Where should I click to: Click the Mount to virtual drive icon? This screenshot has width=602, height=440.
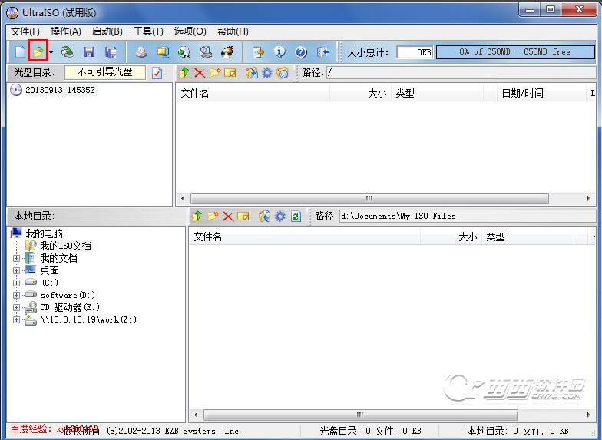[x=206, y=51]
